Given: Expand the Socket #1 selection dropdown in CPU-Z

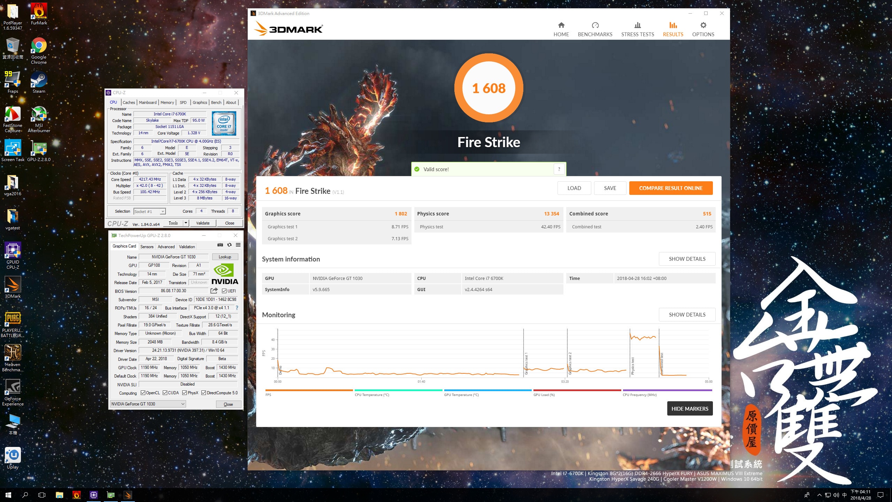Looking at the screenshot, I should pos(162,212).
